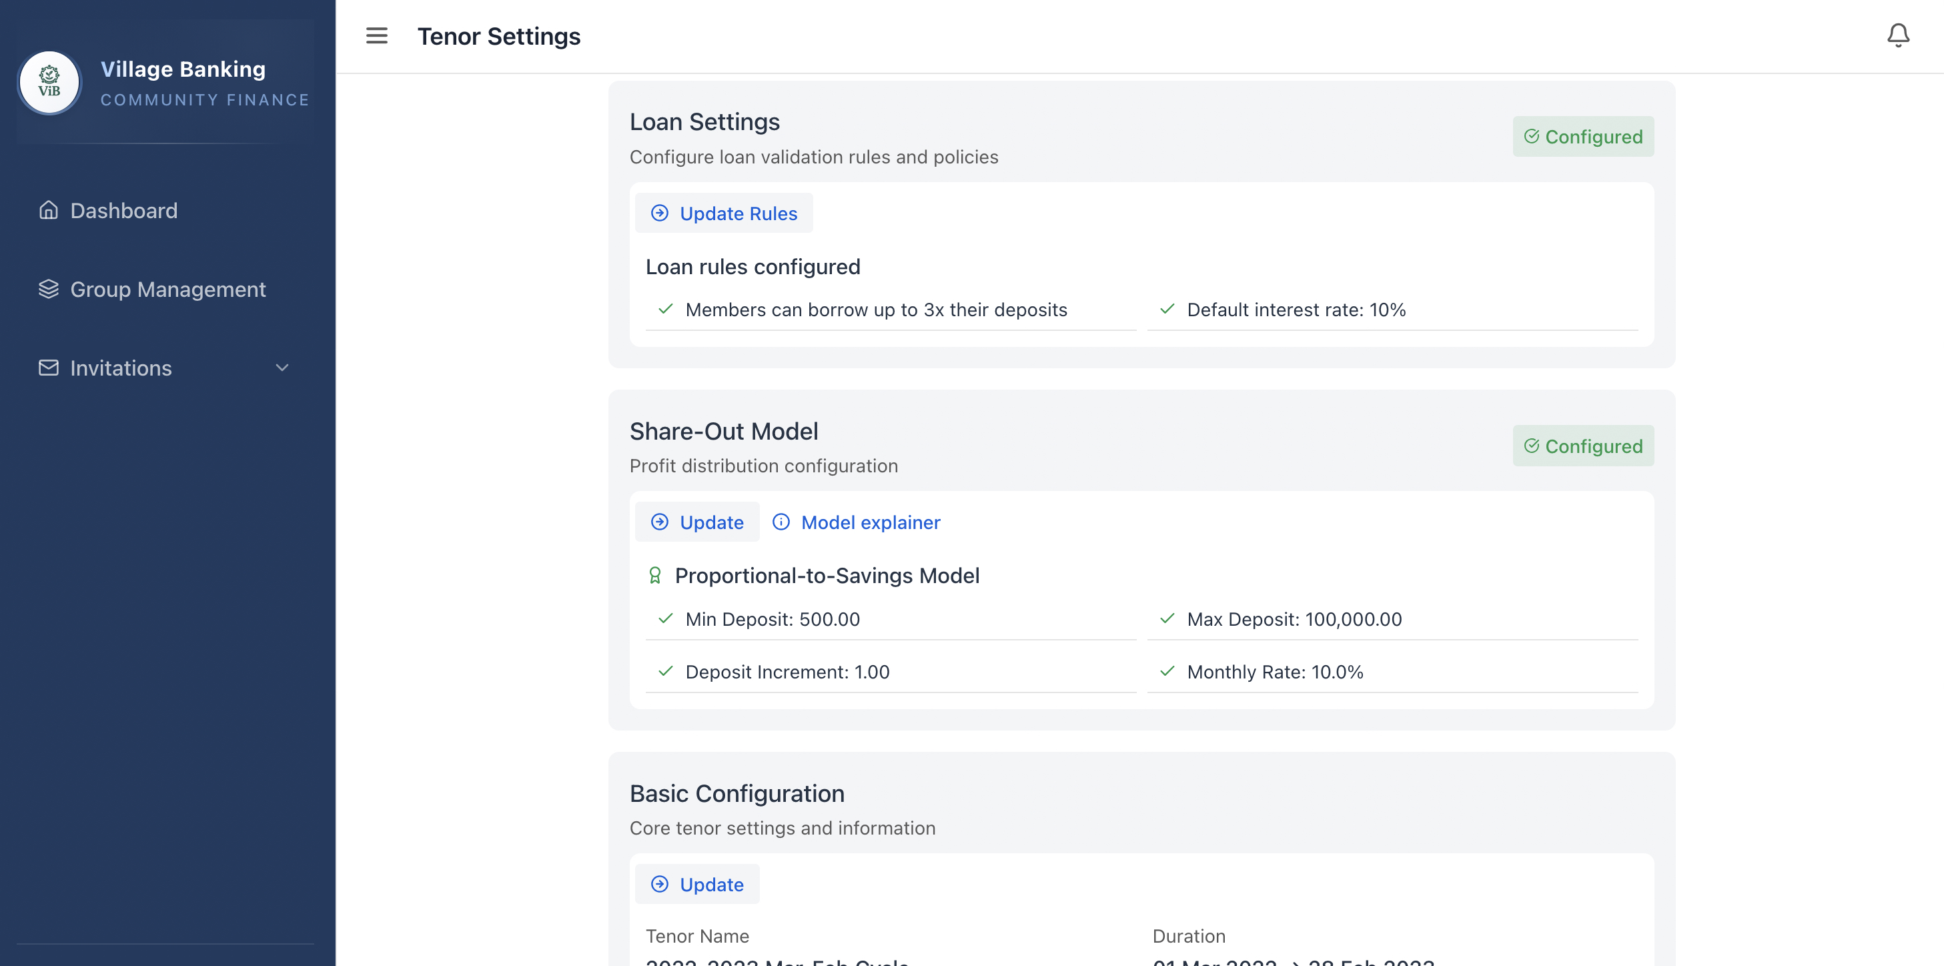Screen dimensions: 1944x966
Task: Click the layers icon beside Group Management
Action: pyautogui.click(x=48, y=289)
